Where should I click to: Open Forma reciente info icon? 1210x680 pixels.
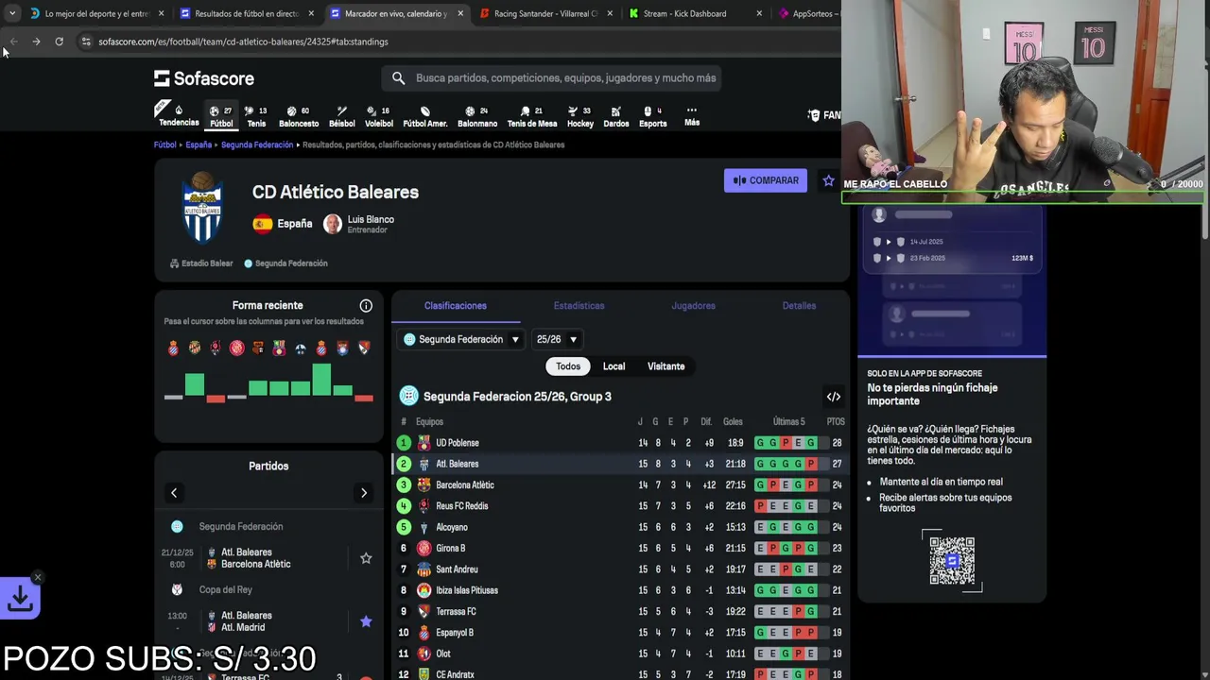pyautogui.click(x=366, y=306)
